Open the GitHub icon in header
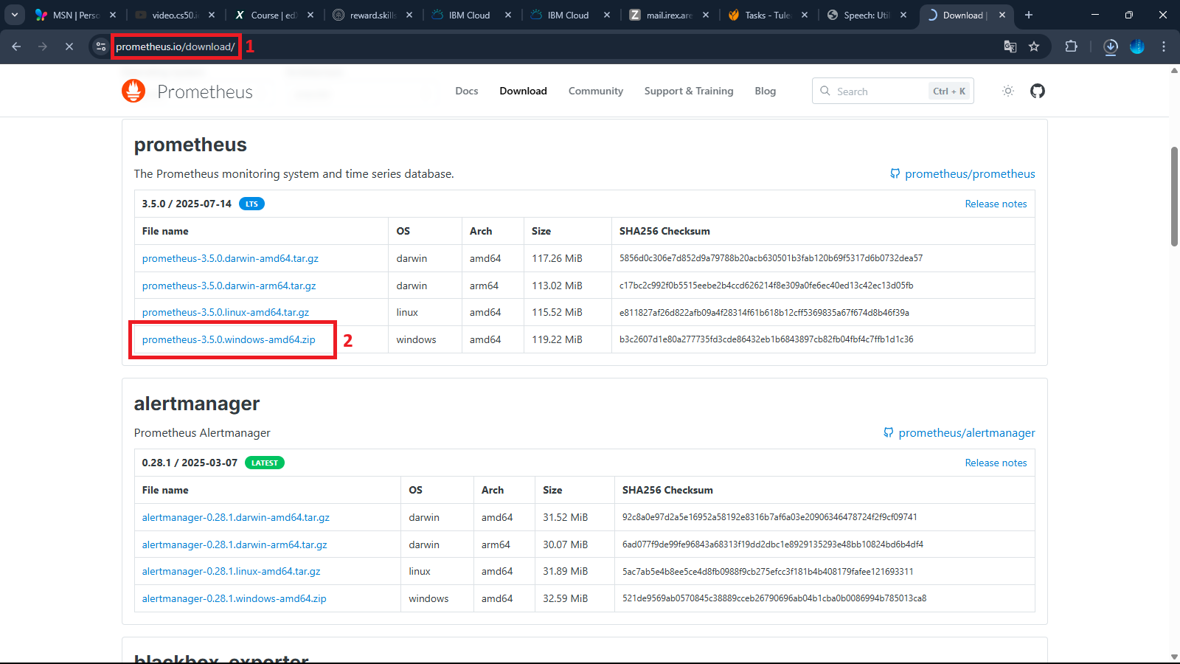 [x=1038, y=91]
